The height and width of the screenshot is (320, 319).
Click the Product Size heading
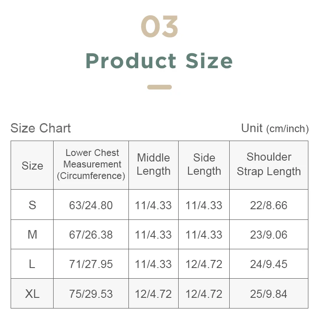159,61
